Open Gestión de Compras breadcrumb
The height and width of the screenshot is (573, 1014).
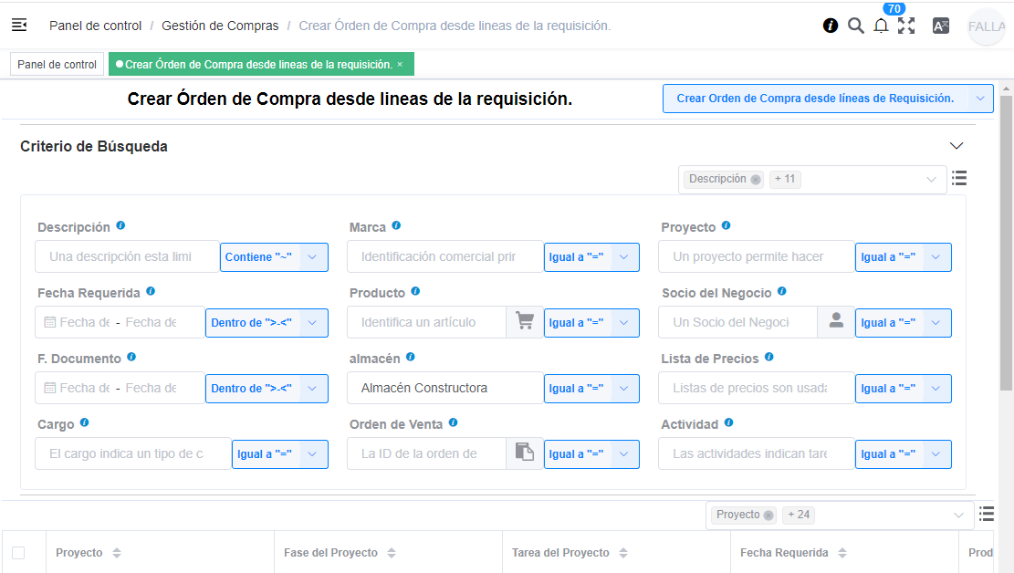220,26
